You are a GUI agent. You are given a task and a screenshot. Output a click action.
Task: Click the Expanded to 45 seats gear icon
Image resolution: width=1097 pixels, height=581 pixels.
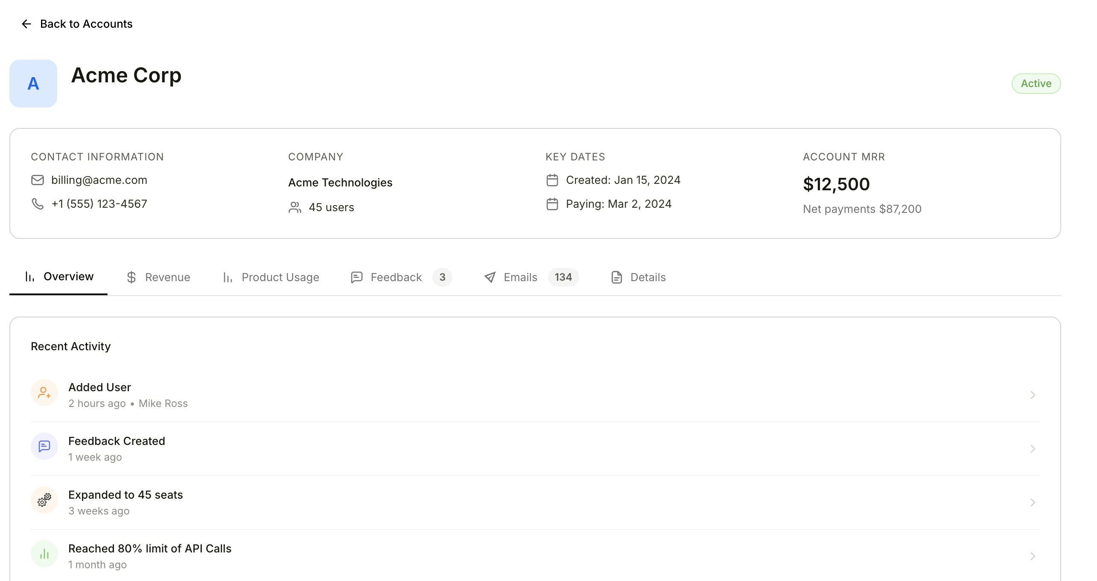[x=44, y=500]
